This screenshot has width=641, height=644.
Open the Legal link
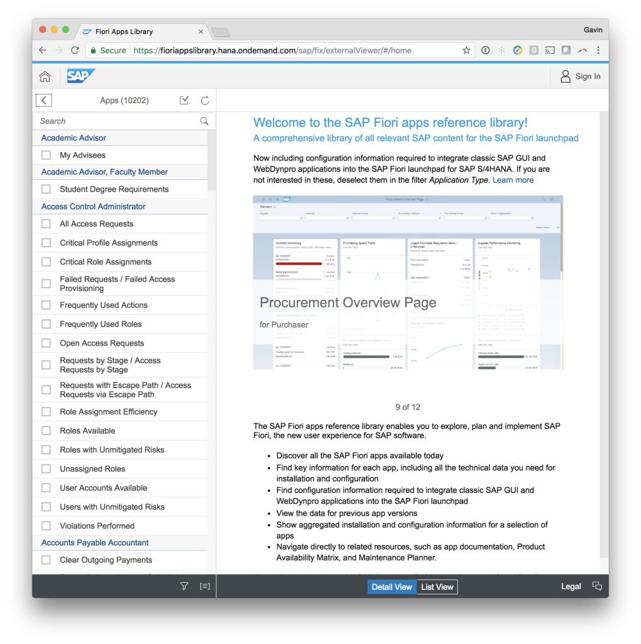coord(571,587)
